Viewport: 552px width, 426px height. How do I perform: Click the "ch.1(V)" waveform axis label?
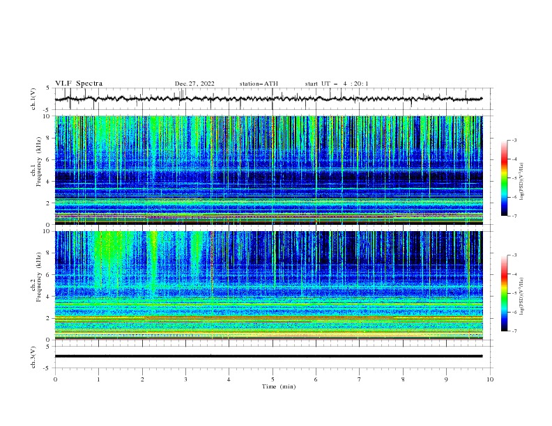pyautogui.click(x=33, y=99)
